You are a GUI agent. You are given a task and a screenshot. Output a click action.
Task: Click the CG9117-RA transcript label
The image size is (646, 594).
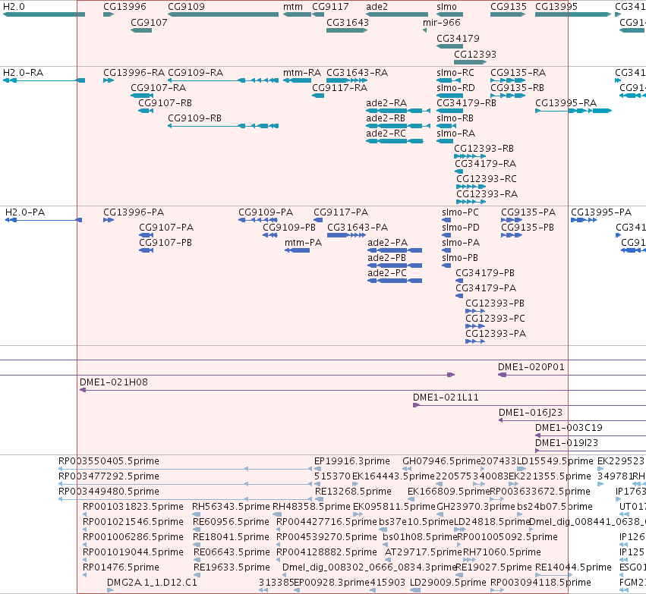pyautogui.click(x=340, y=88)
